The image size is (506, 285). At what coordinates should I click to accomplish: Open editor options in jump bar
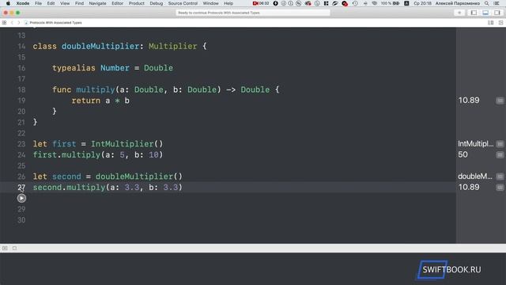(x=490, y=23)
